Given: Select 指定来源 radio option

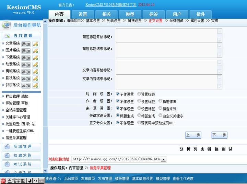Looking at the screenshot, I should click(160, 108).
